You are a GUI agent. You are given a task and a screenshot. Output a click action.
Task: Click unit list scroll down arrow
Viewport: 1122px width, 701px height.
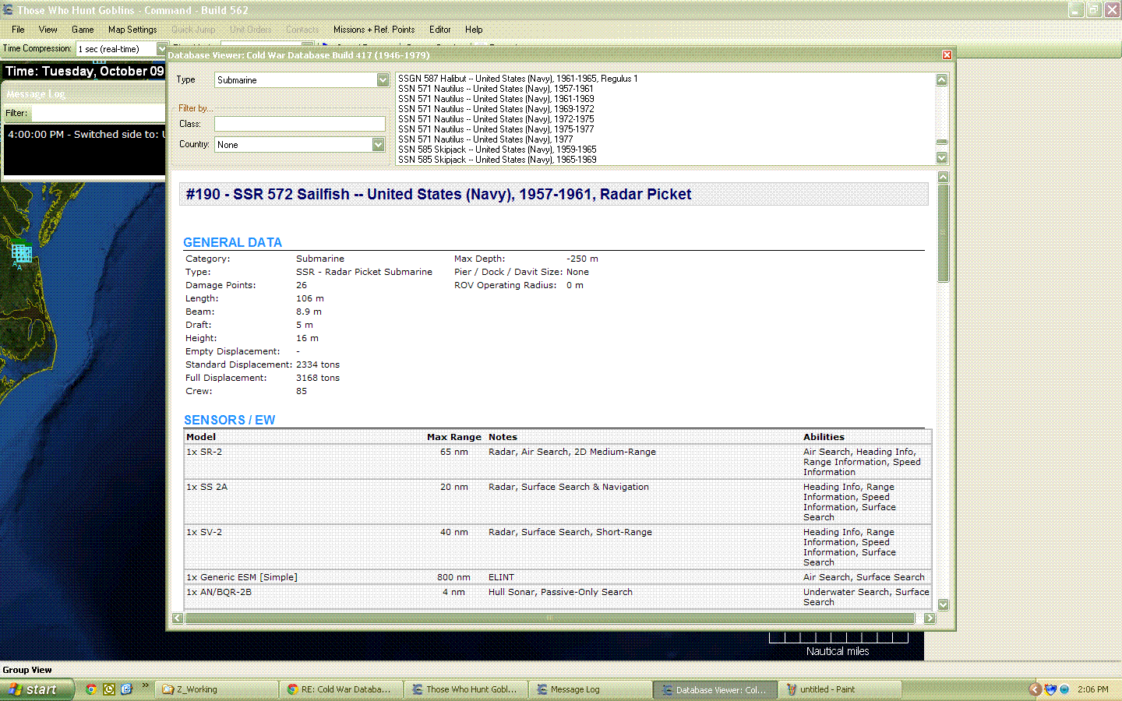point(942,158)
